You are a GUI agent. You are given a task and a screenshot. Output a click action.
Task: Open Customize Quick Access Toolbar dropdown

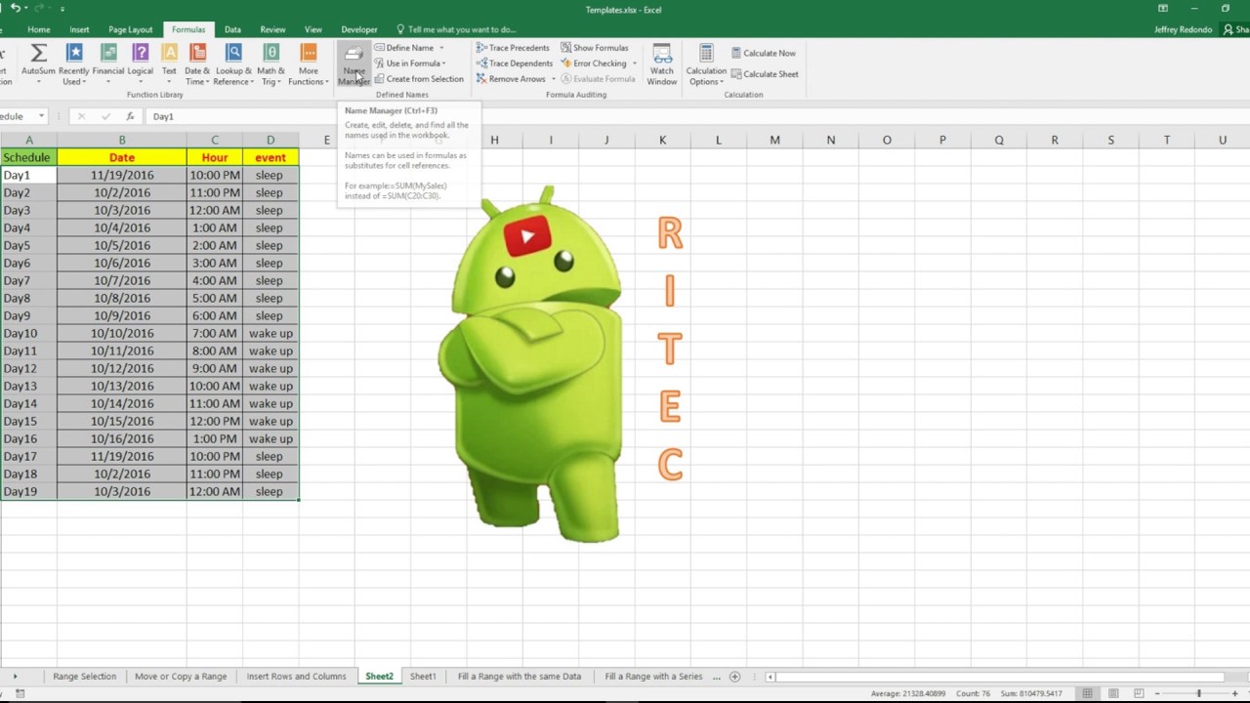click(x=62, y=9)
